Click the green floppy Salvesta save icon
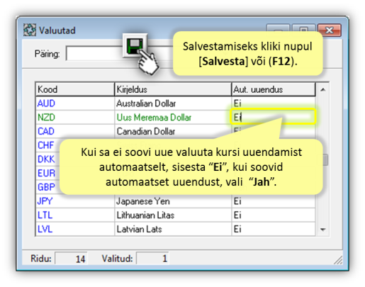365x287 pixels. point(135,46)
